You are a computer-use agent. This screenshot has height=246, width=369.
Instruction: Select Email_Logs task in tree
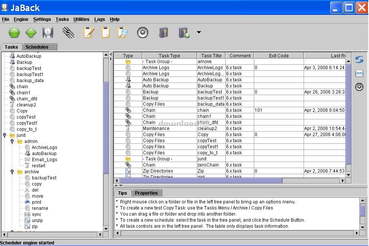44,160
